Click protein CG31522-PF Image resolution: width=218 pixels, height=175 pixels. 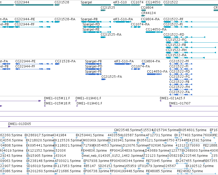[179, 61]
